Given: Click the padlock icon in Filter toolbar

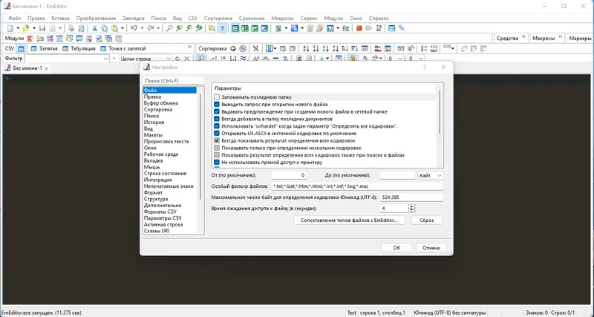Looking at the screenshot, I should pyautogui.click(x=352, y=59).
